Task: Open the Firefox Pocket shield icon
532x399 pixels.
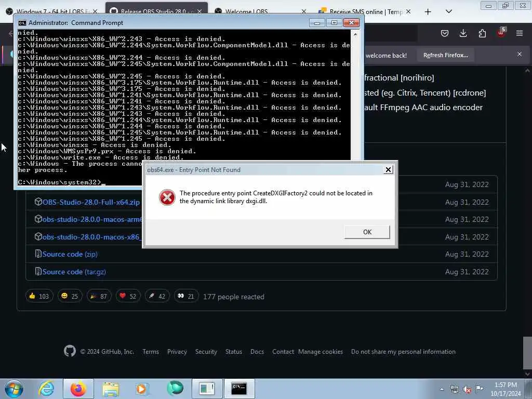Action: coord(445,33)
